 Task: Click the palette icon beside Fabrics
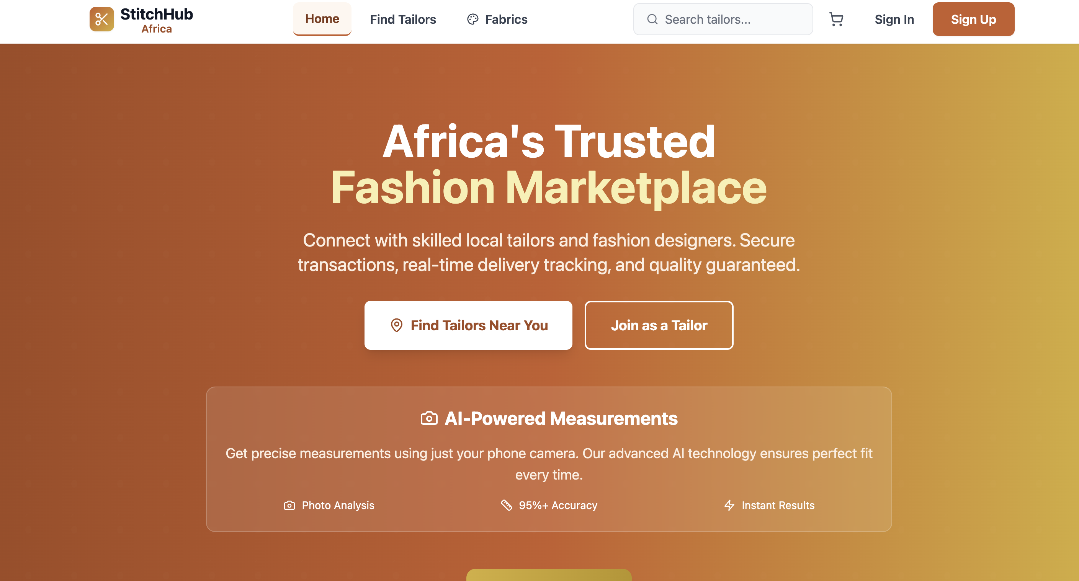[472, 19]
